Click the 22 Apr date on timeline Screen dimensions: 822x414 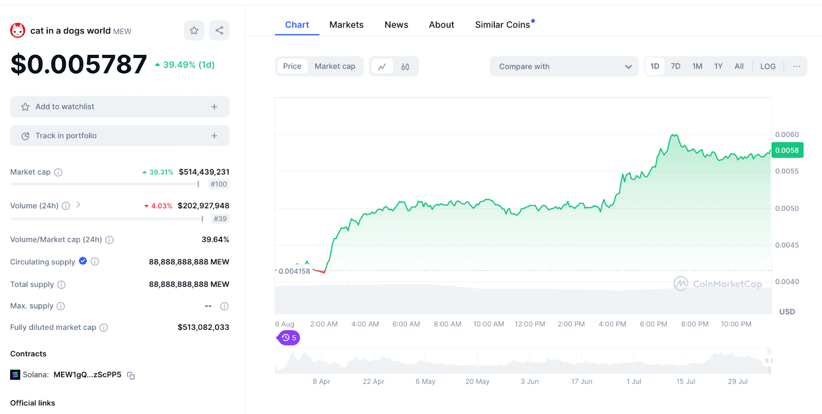tap(373, 382)
